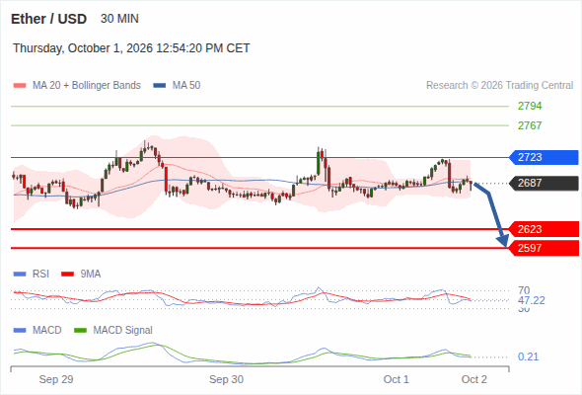Click the Ether / USD chart title
The height and width of the screenshot is (395, 582).
tap(48, 19)
